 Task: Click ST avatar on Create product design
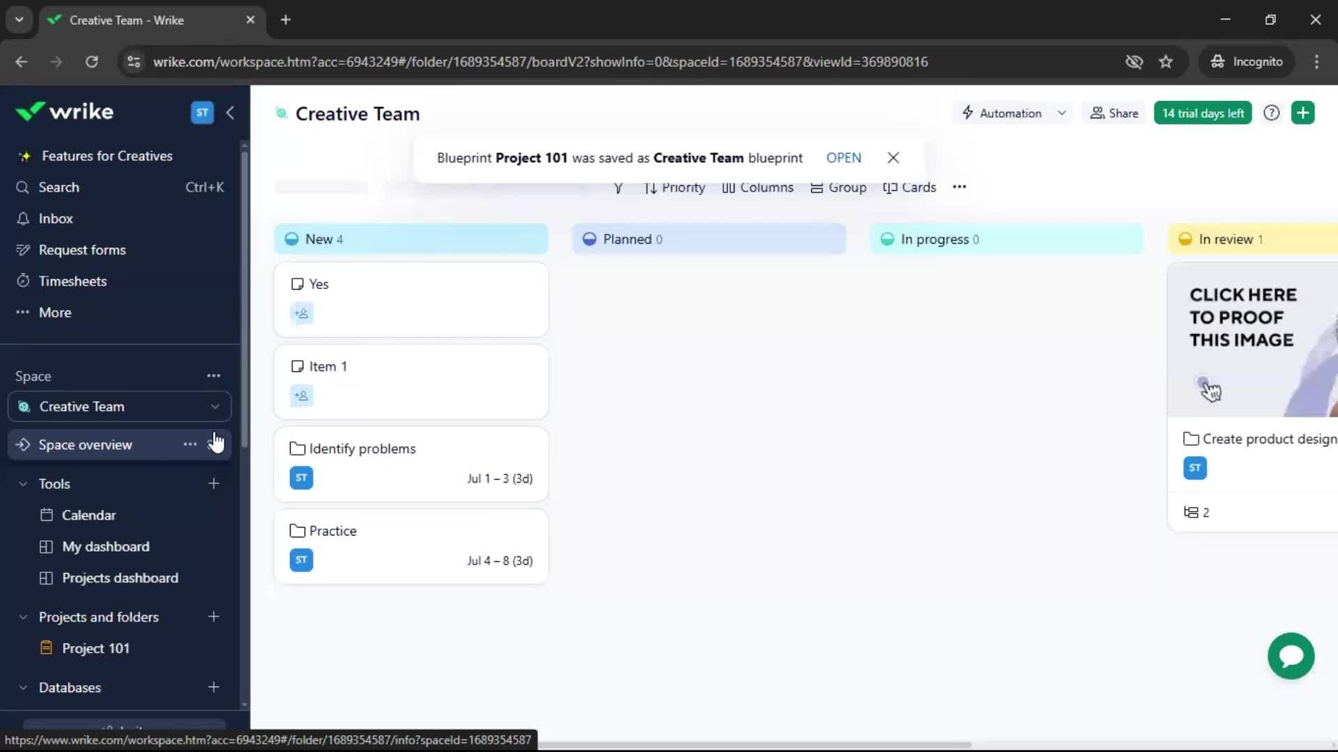click(x=1194, y=468)
